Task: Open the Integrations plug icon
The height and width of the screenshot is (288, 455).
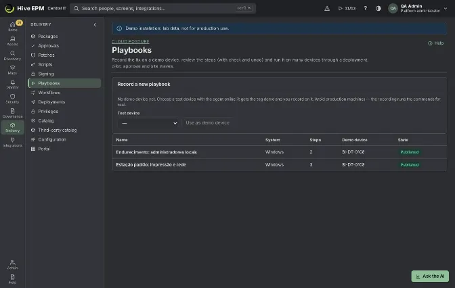Action: [x=12, y=142]
